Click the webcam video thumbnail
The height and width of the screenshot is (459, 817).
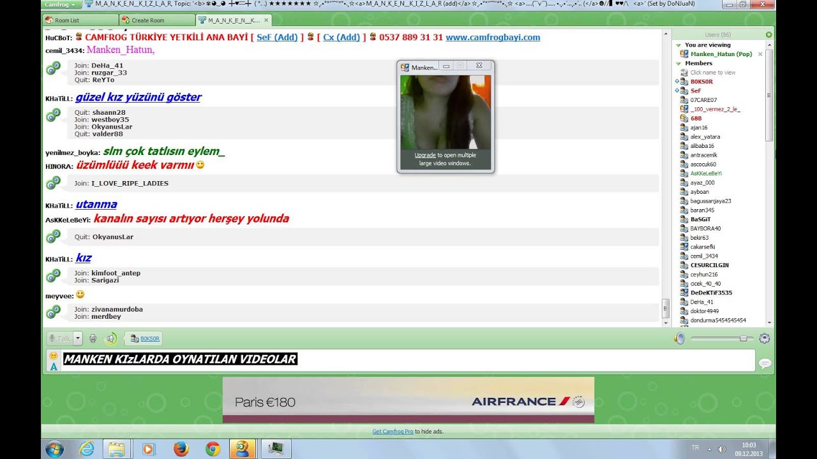446,112
